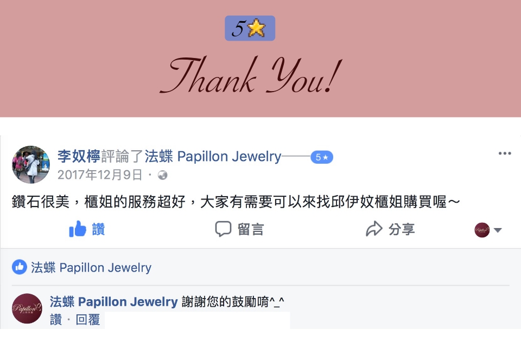Toggle 讚 on the page's comment
Image resolution: width=521 pixels, height=355 pixels.
tap(56, 320)
